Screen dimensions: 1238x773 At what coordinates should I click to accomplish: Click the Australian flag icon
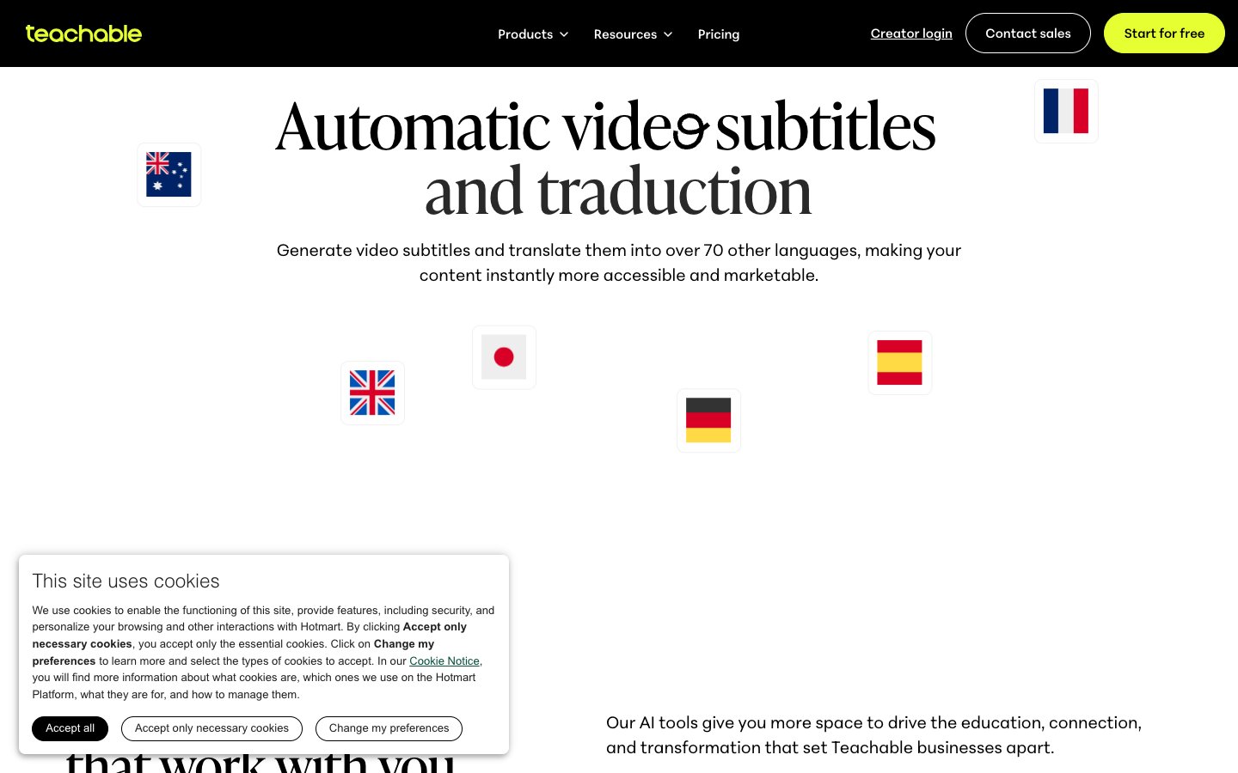169,174
